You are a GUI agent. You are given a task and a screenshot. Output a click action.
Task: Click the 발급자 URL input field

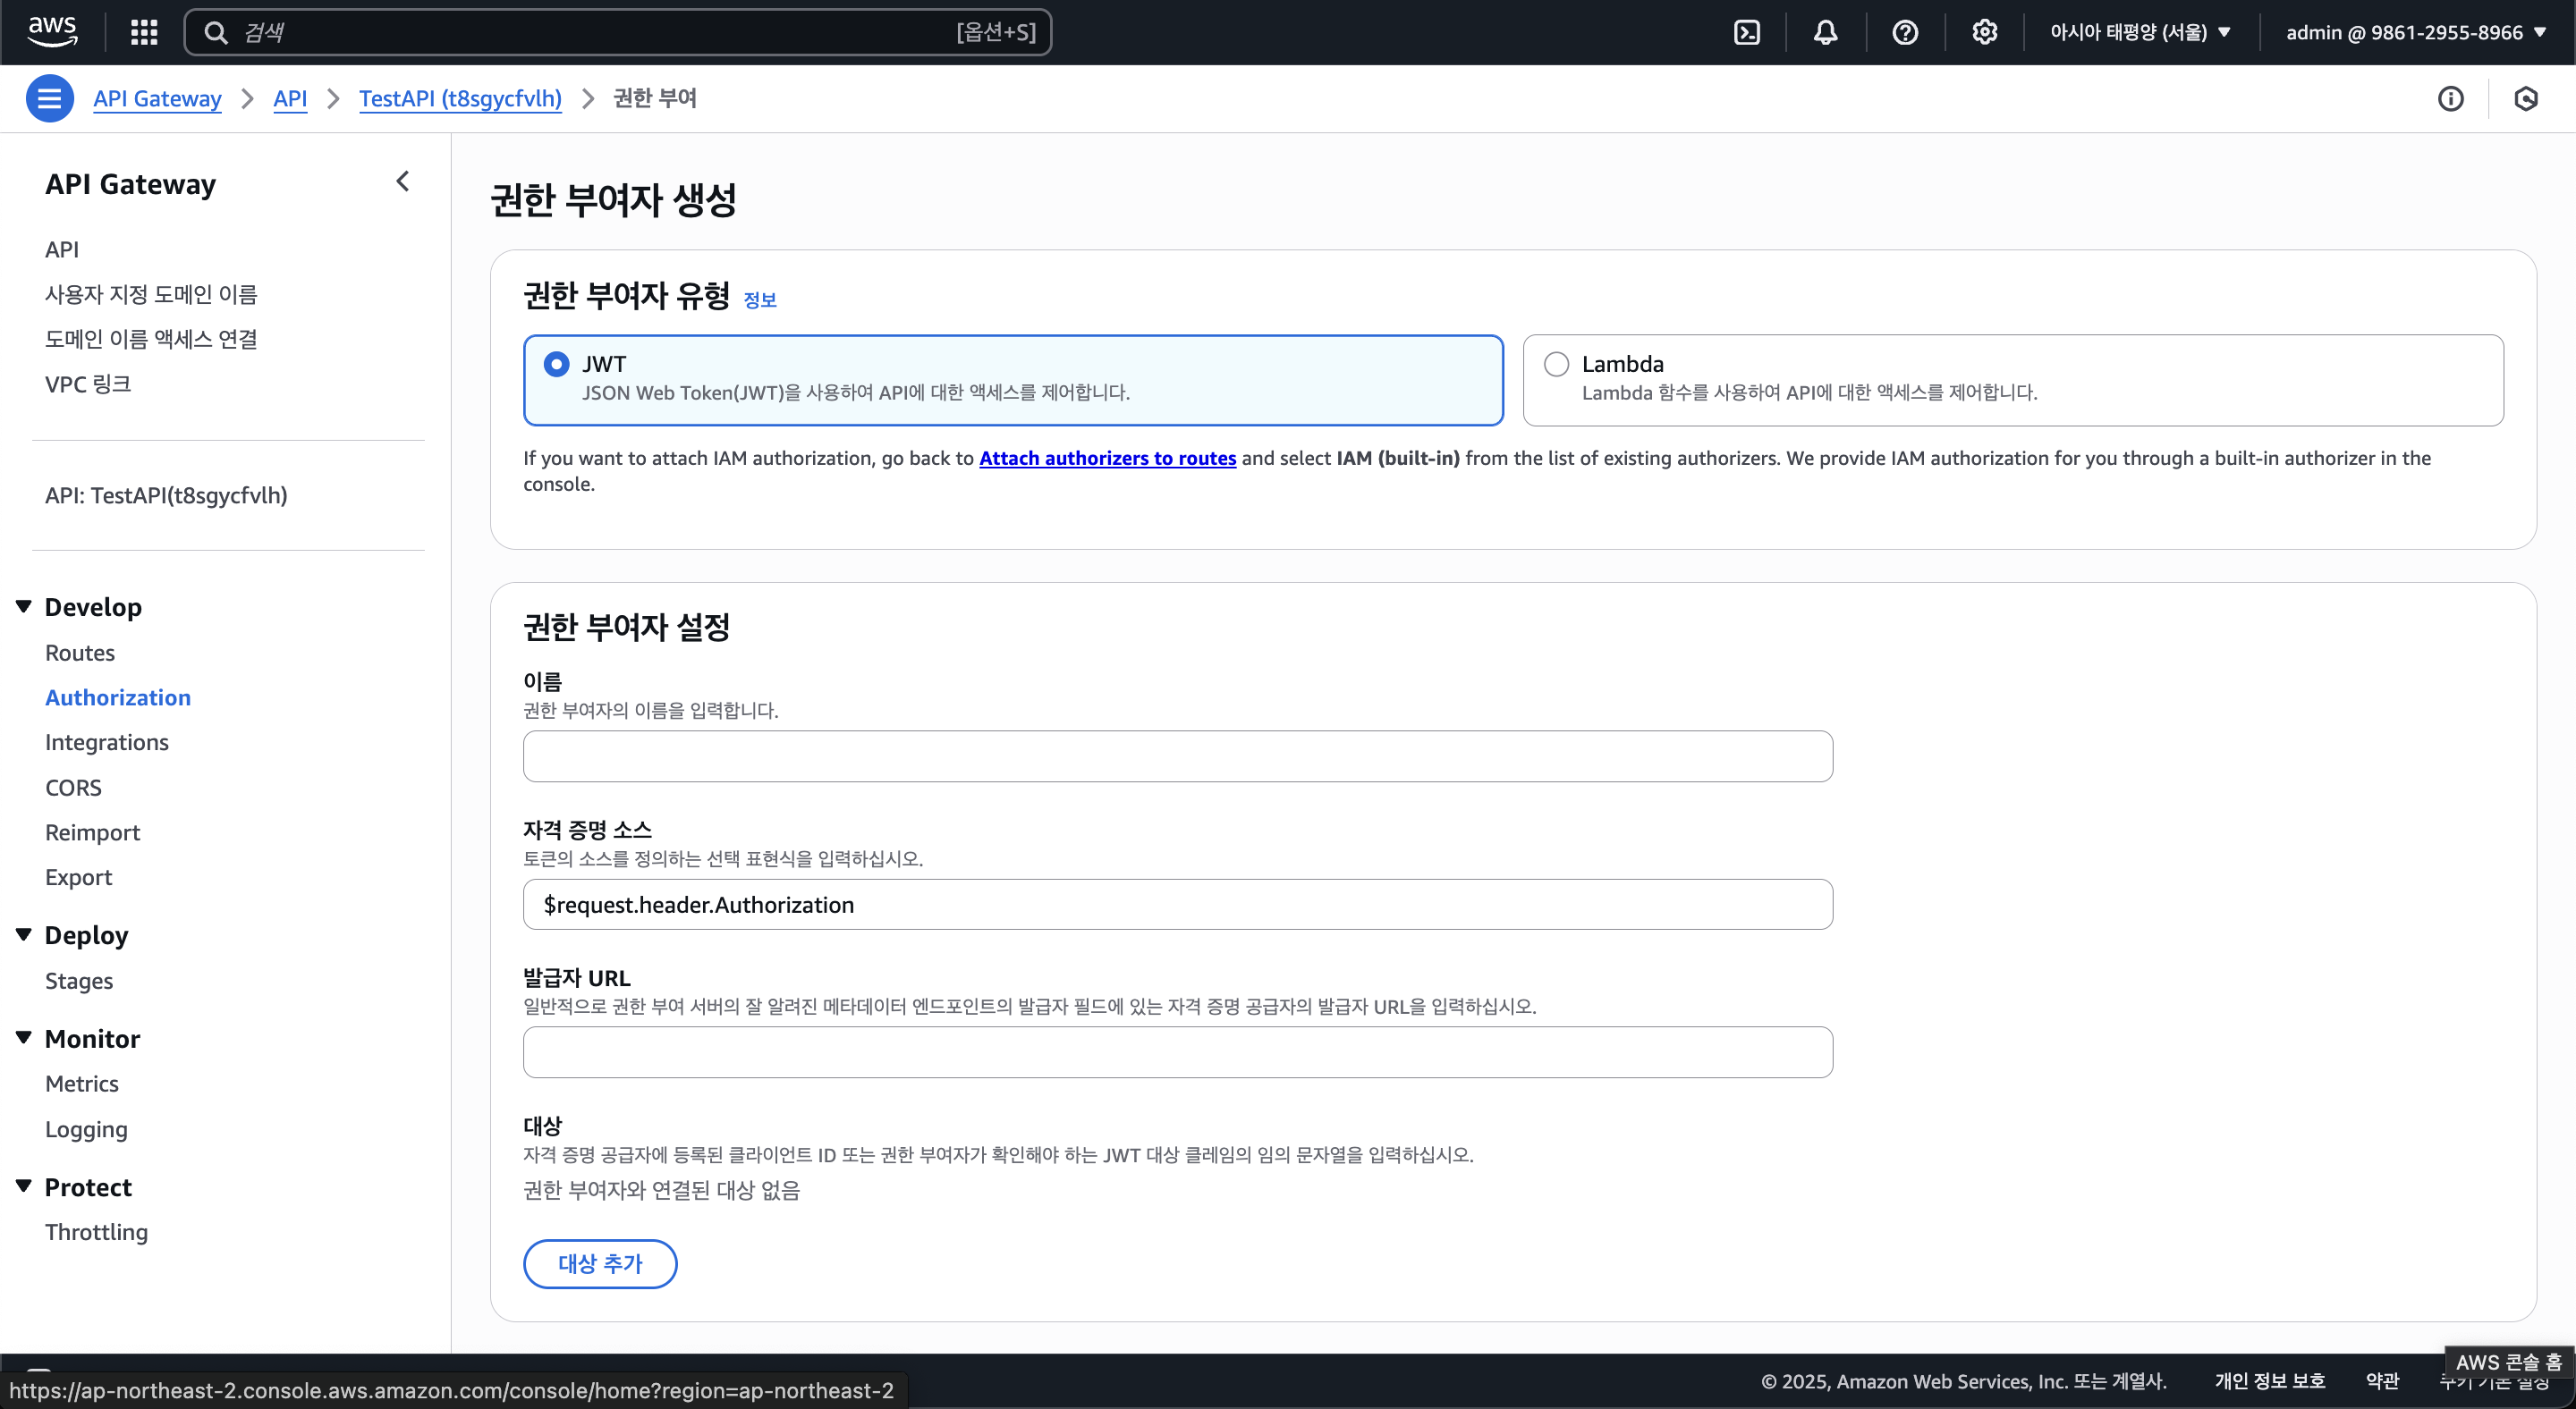1177,1052
